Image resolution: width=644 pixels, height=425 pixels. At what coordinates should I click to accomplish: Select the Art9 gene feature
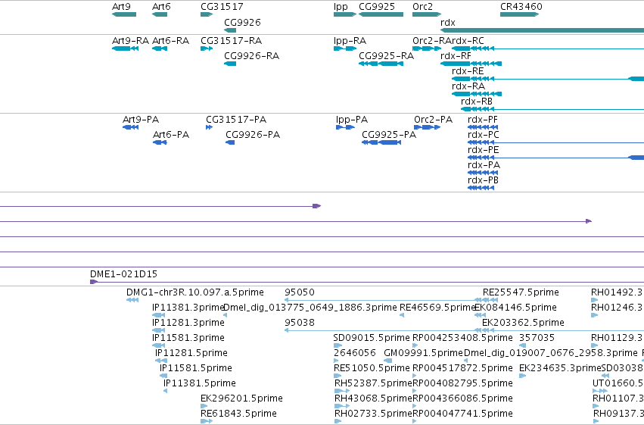point(124,14)
